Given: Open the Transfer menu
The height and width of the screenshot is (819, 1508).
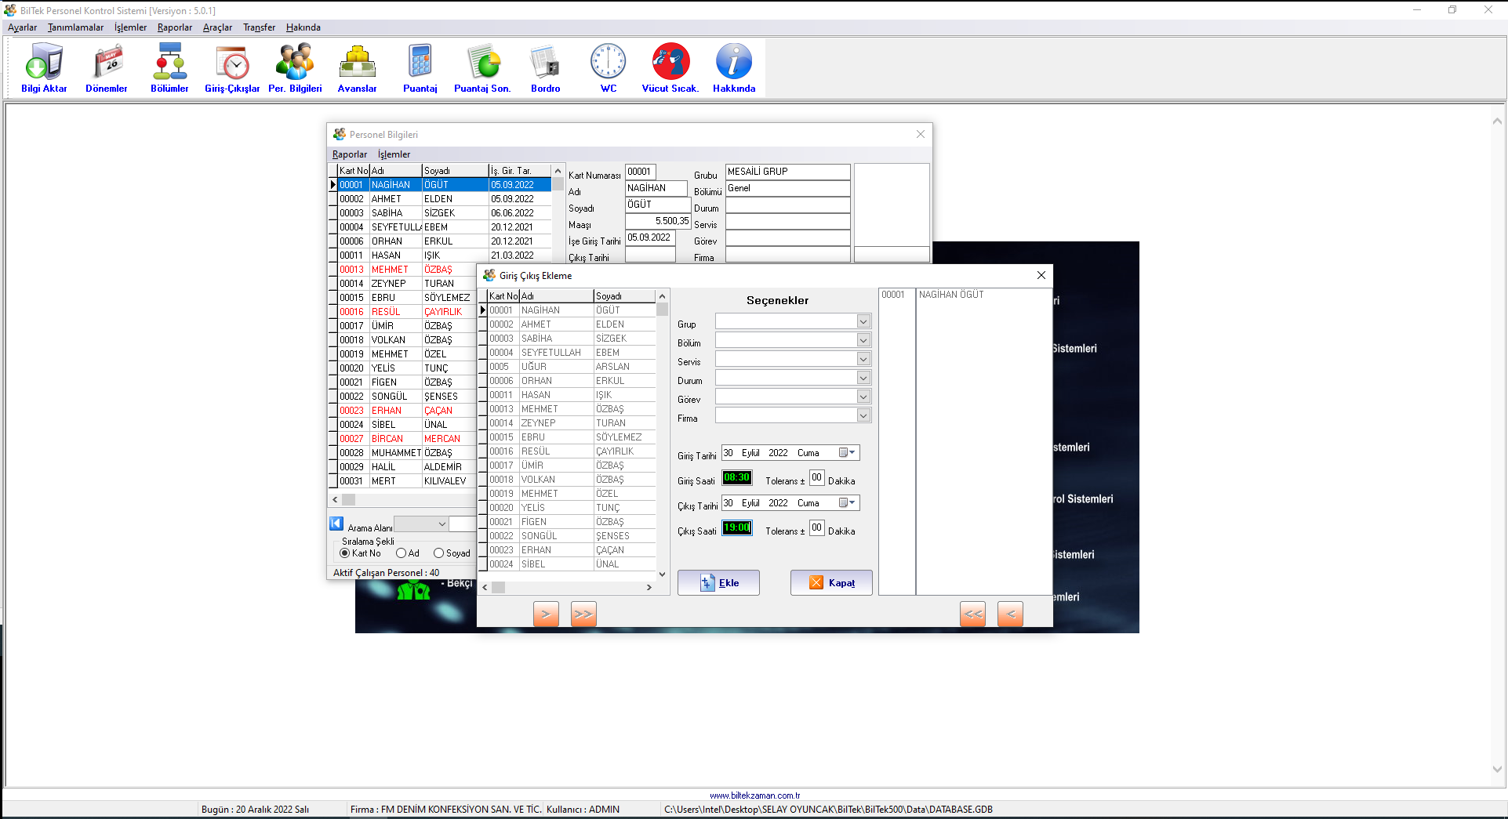Looking at the screenshot, I should tap(259, 27).
